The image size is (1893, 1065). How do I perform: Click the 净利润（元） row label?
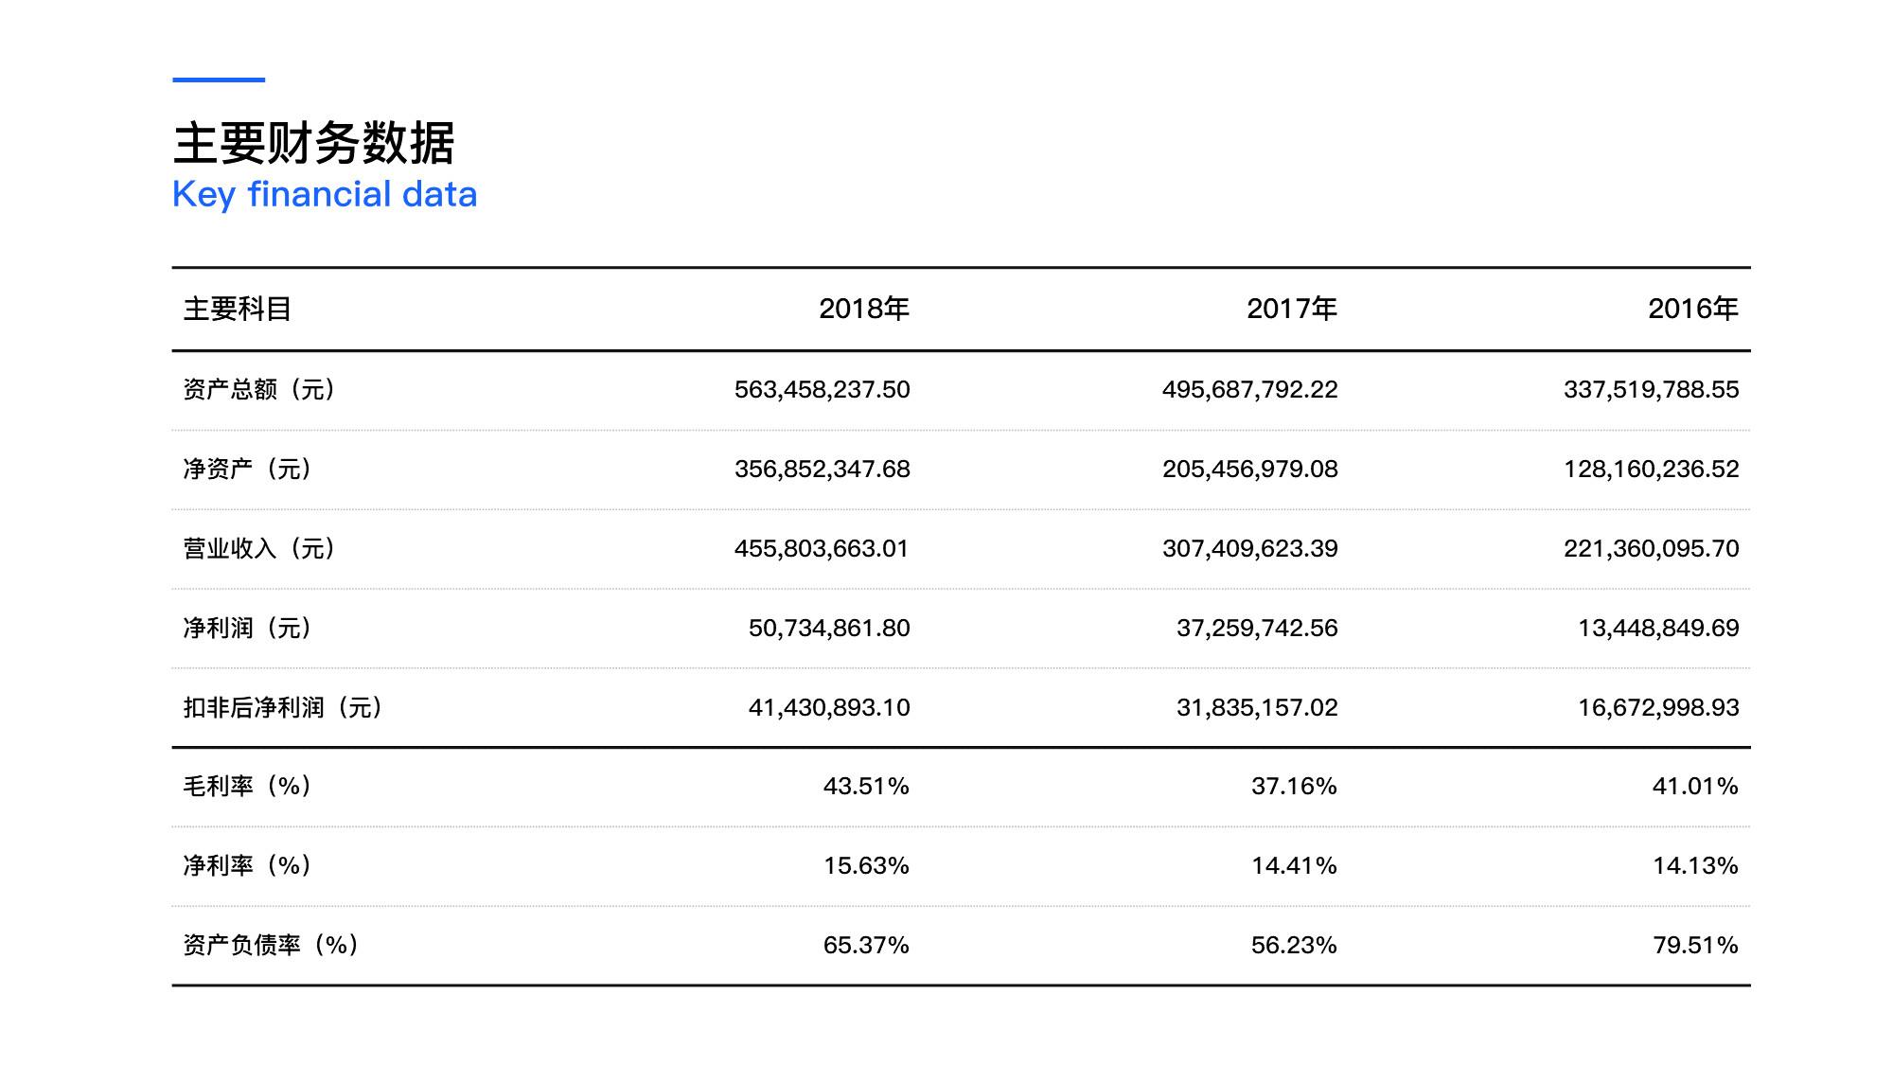(x=247, y=628)
